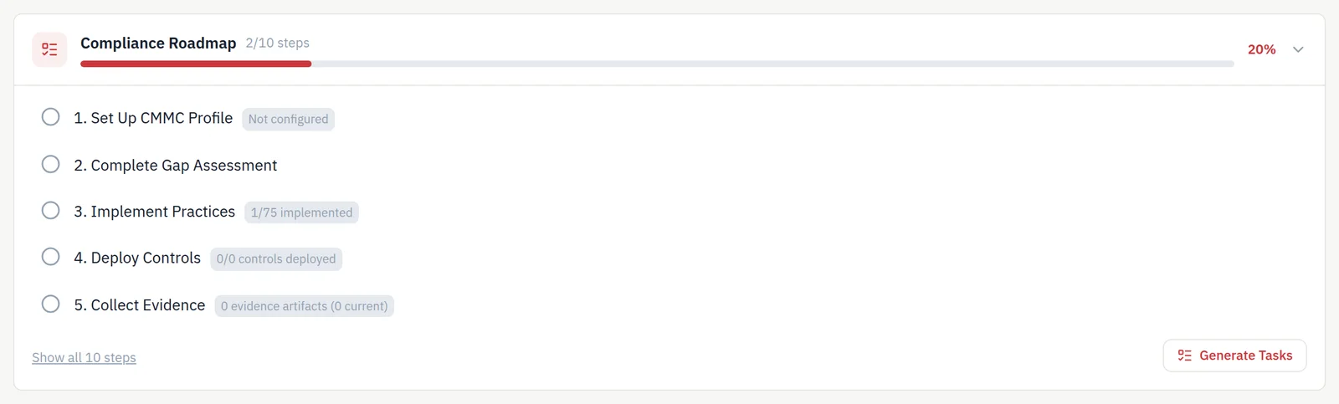Collapse the Compliance Roadmap chevron
This screenshot has width=1339, height=404.
[1298, 49]
